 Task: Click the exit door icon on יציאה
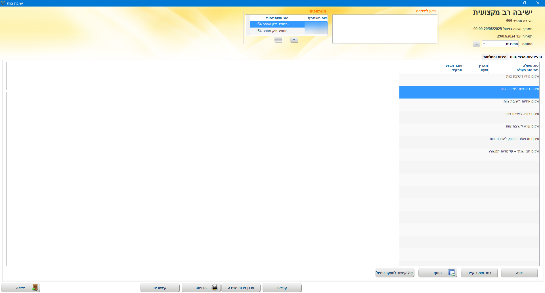(35, 288)
